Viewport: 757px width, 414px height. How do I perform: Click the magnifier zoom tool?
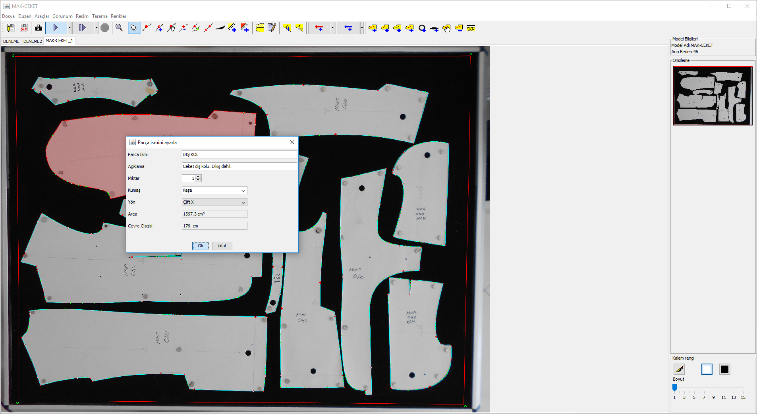coord(119,28)
